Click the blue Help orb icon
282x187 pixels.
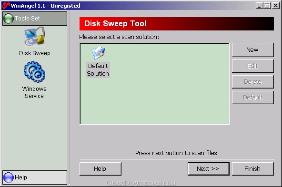pos(9,177)
